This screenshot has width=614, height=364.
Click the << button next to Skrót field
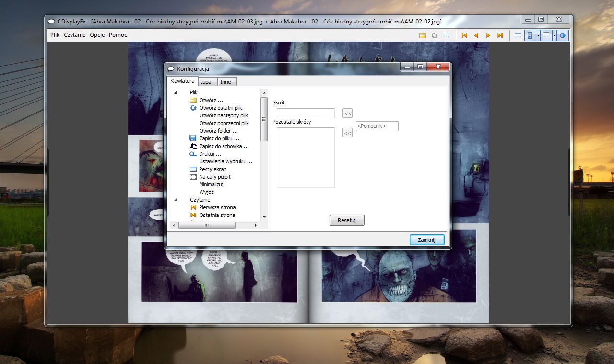(x=347, y=113)
